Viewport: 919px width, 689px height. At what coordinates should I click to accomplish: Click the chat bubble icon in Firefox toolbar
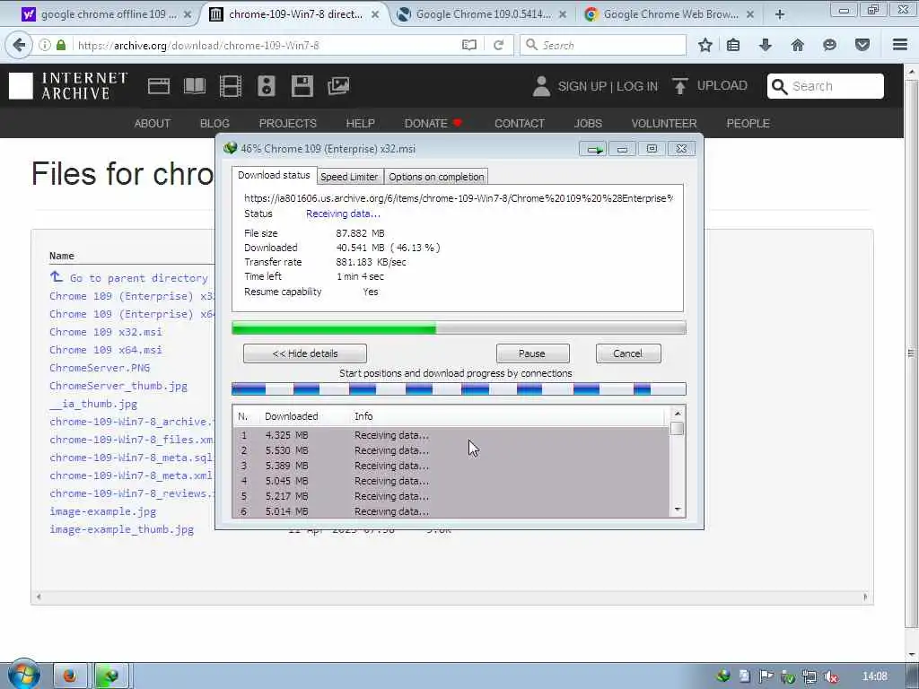click(829, 45)
